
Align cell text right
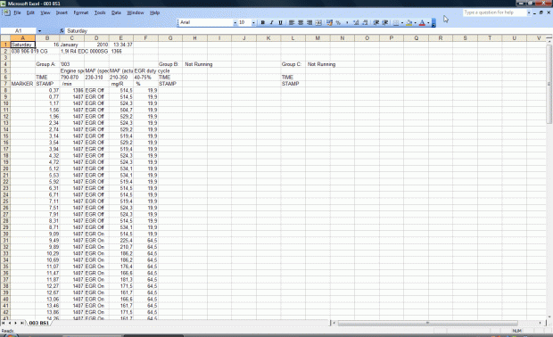[x=310, y=22]
